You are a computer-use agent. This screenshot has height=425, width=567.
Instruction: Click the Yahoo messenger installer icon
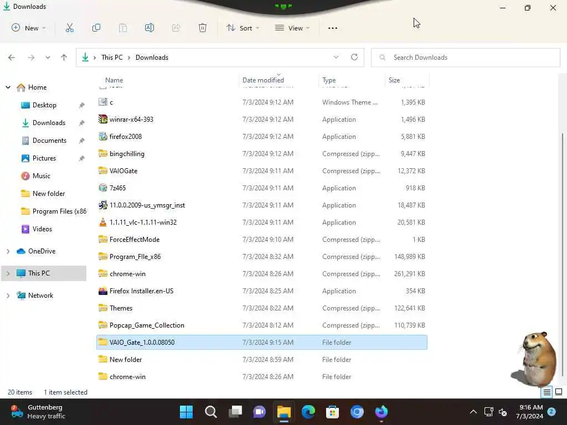[102, 205]
